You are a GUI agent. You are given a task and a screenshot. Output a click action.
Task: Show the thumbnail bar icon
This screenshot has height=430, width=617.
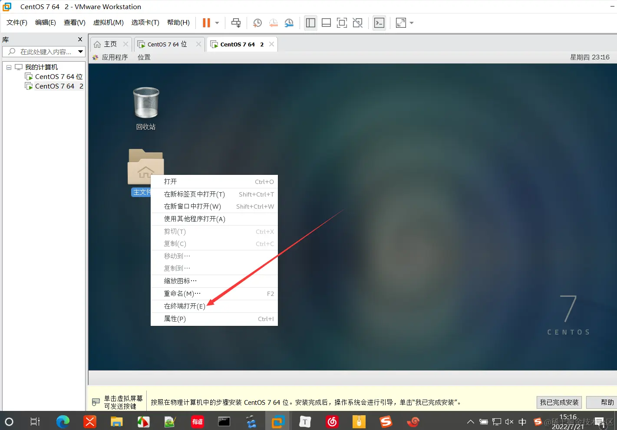(x=326, y=23)
